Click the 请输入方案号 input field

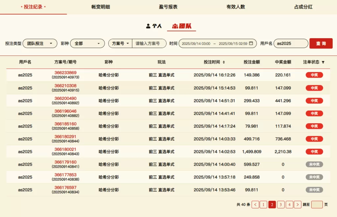tap(149, 43)
